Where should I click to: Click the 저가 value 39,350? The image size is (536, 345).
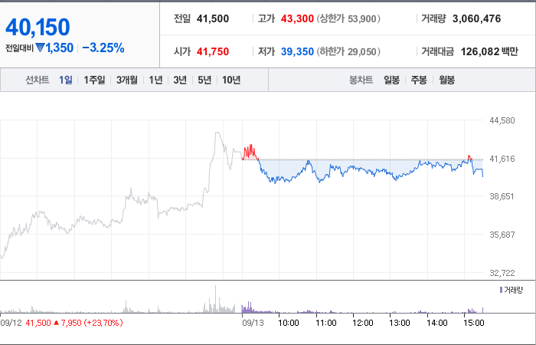coord(297,51)
